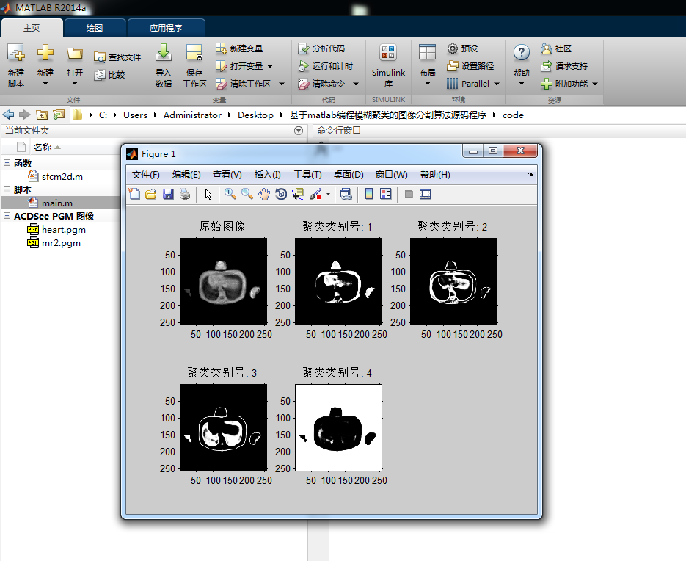This screenshot has width=686, height=561.
Task: Collapse the ACDSee PGM 图像 group
Action: tap(7, 215)
